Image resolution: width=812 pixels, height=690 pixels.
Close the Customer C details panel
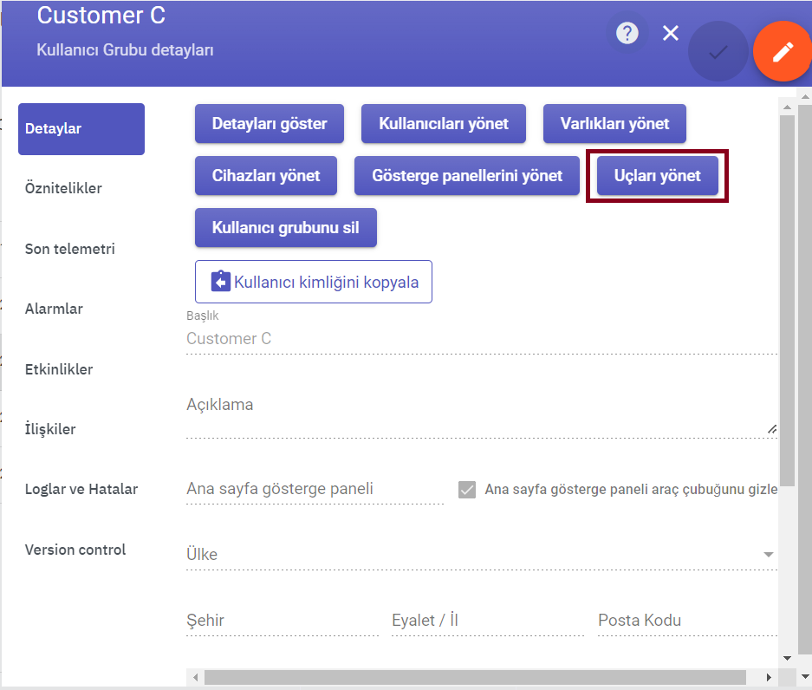[671, 34]
